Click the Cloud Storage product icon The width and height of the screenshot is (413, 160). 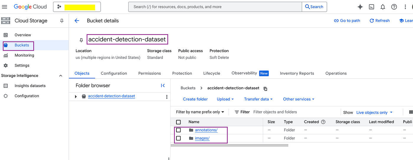tap(6, 21)
